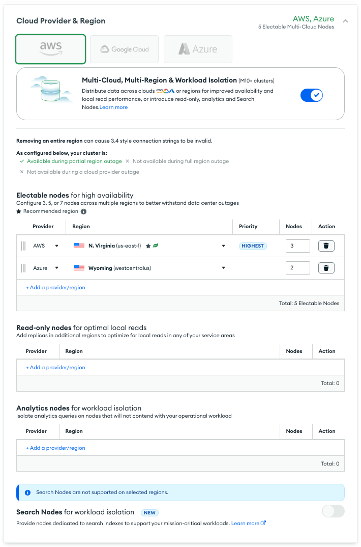Add a provider/region under Electable nodes

(x=56, y=287)
